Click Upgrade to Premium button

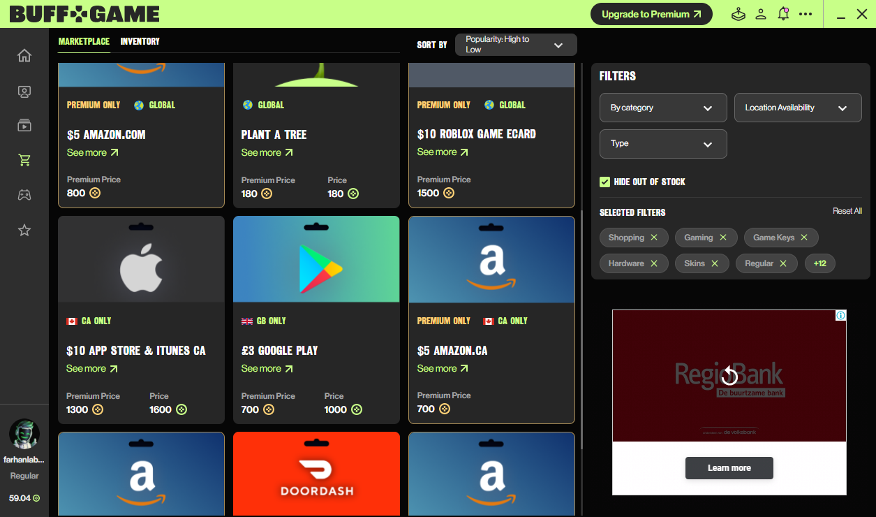[651, 14]
